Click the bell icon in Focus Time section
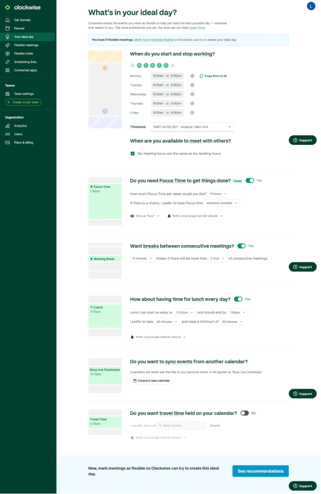Image resolution: width=321 pixels, height=494 pixels. [x=169, y=216]
